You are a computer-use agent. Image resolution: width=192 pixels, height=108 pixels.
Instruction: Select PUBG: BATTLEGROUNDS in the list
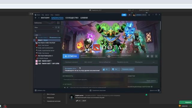(x=47, y=48)
